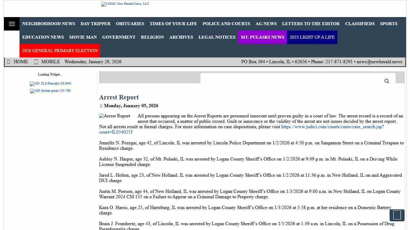Select the 2025 LIGHT UP A LIFE menu

[312, 37]
